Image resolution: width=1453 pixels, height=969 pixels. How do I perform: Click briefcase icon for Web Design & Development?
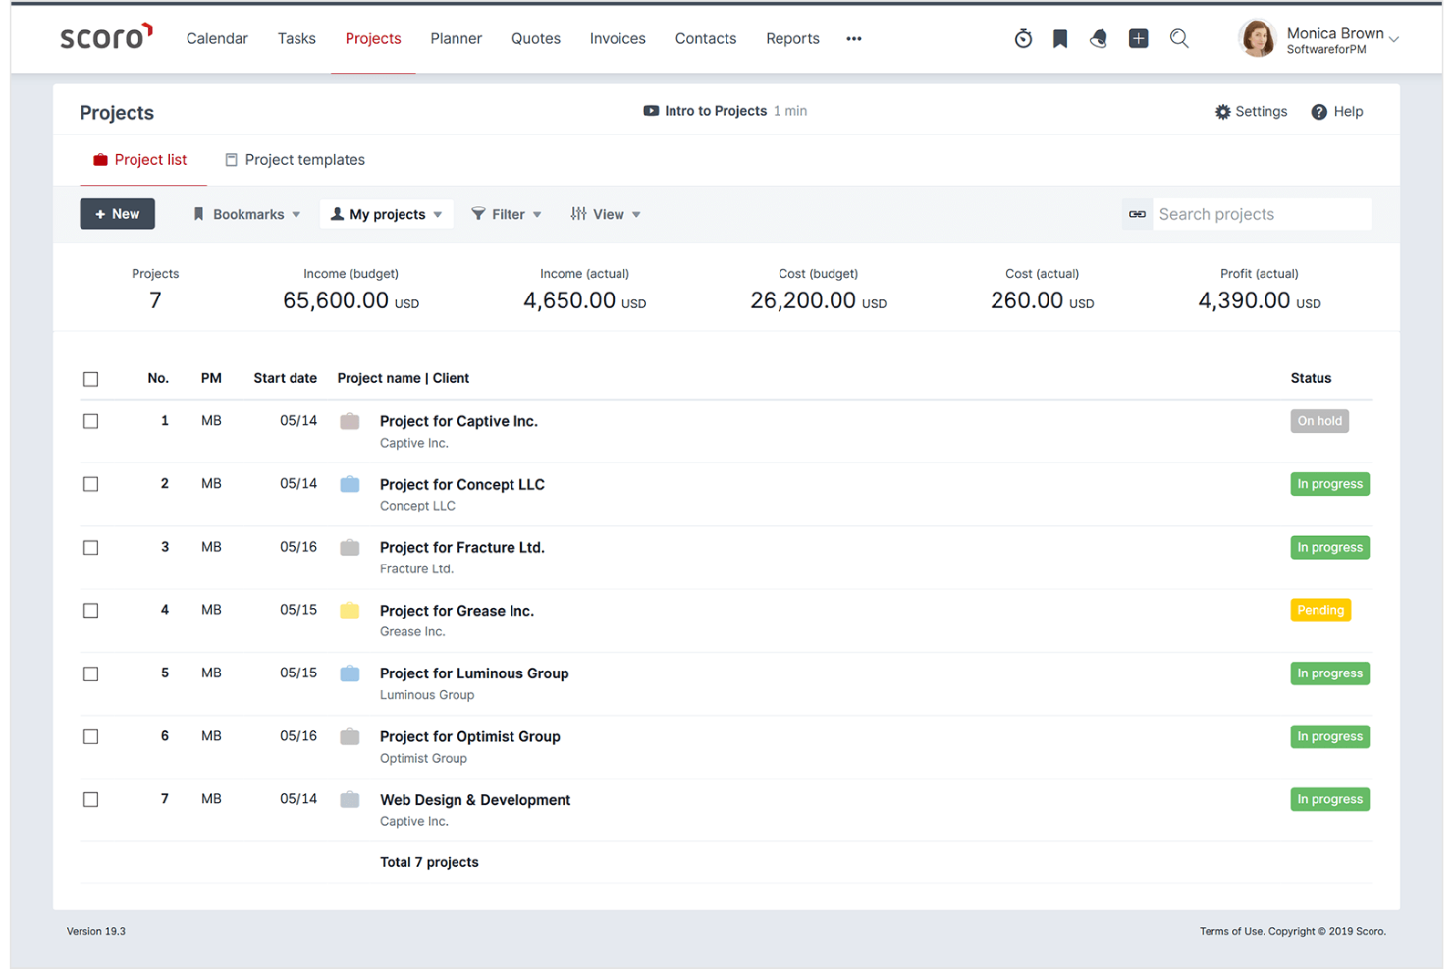(350, 799)
